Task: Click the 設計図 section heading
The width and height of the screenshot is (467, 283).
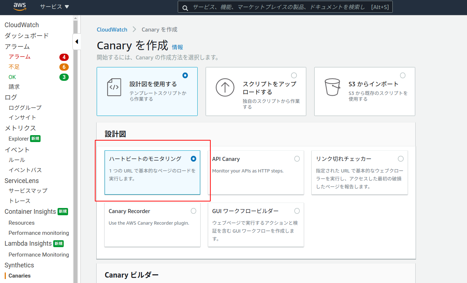Action: point(115,134)
